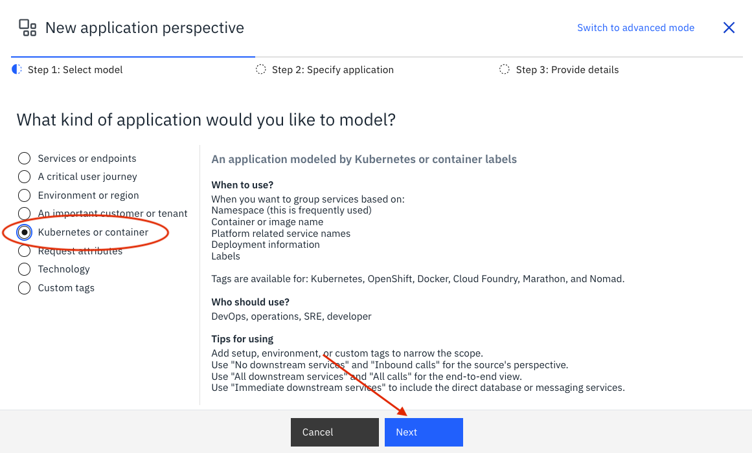Click the question heading about application modeling
This screenshot has width=752, height=453.
click(x=206, y=120)
